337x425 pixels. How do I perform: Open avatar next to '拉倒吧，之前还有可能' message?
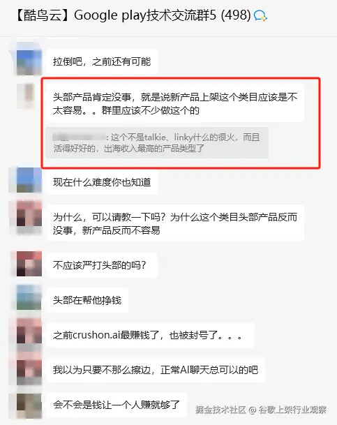(29, 62)
